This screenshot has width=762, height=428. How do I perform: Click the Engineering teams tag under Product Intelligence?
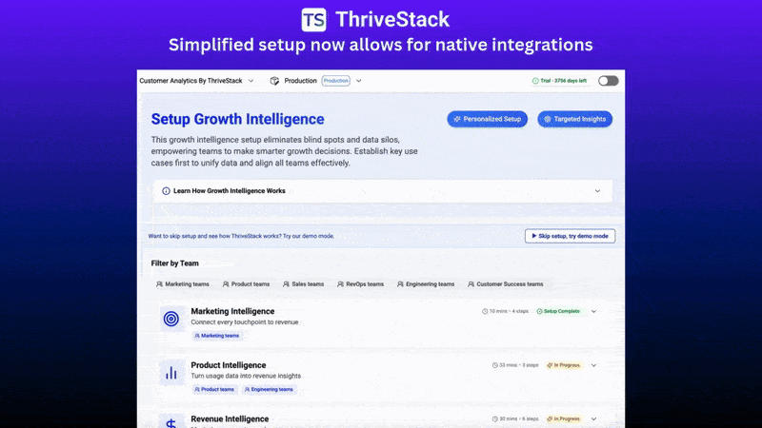[269, 390]
